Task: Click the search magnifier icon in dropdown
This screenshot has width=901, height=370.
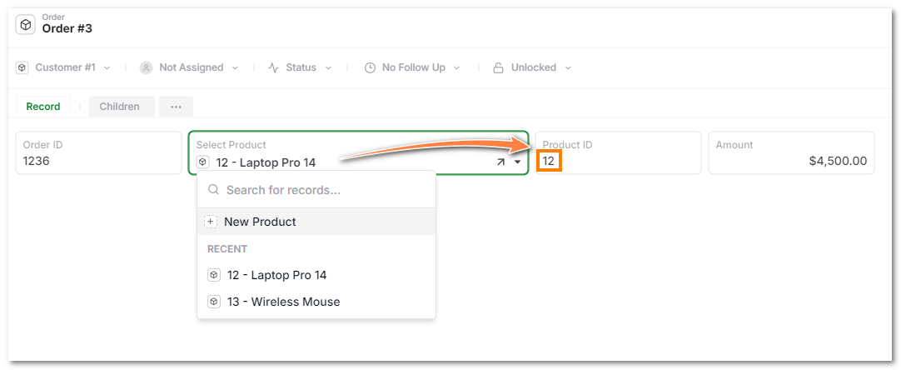Action: 213,190
